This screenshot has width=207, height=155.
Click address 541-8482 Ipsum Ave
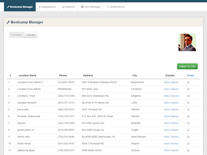93,123
